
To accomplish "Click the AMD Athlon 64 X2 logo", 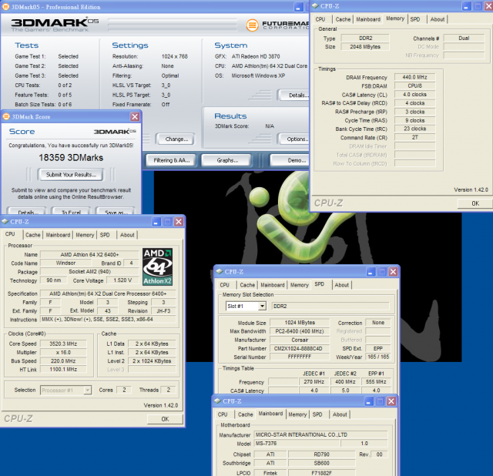I will point(157,266).
